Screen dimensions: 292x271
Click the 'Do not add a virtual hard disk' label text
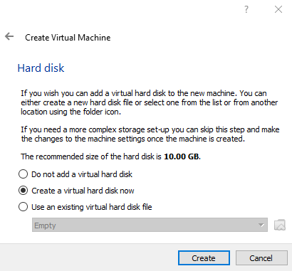(82, 174)
